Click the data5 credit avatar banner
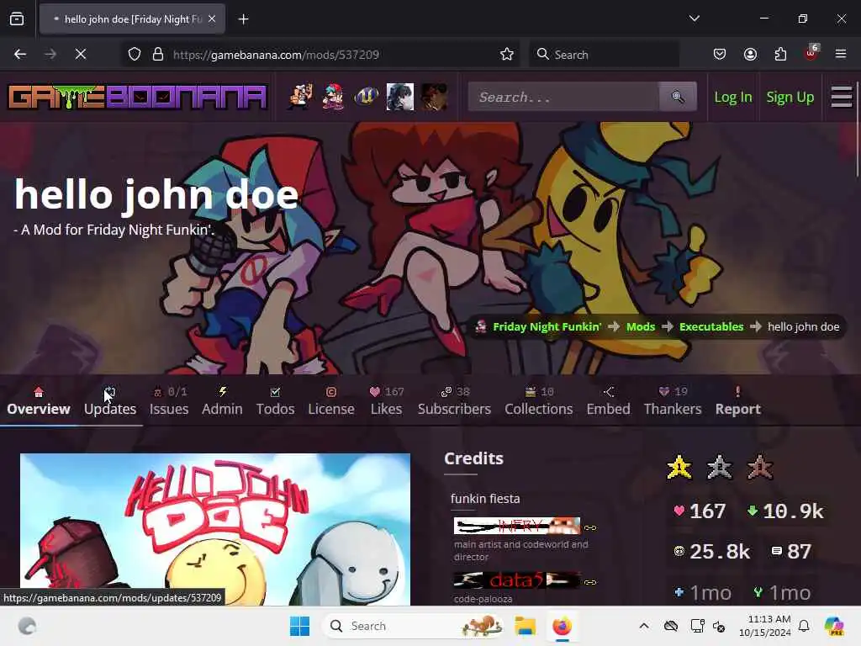Viewport: 861px width, 646px height. point(517,580)
